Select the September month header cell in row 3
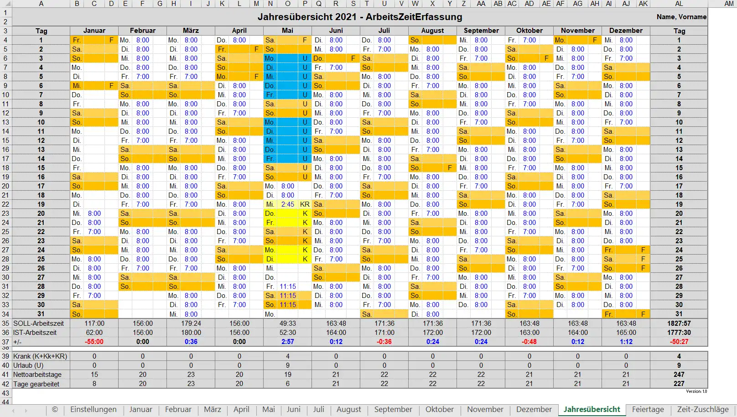737x417 pixels. coord(481,31)
